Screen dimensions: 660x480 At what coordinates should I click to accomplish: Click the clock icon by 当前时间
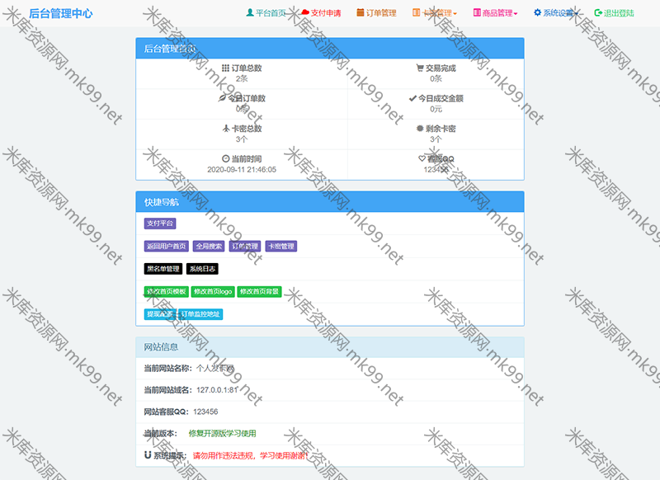[x=225, y=158]
